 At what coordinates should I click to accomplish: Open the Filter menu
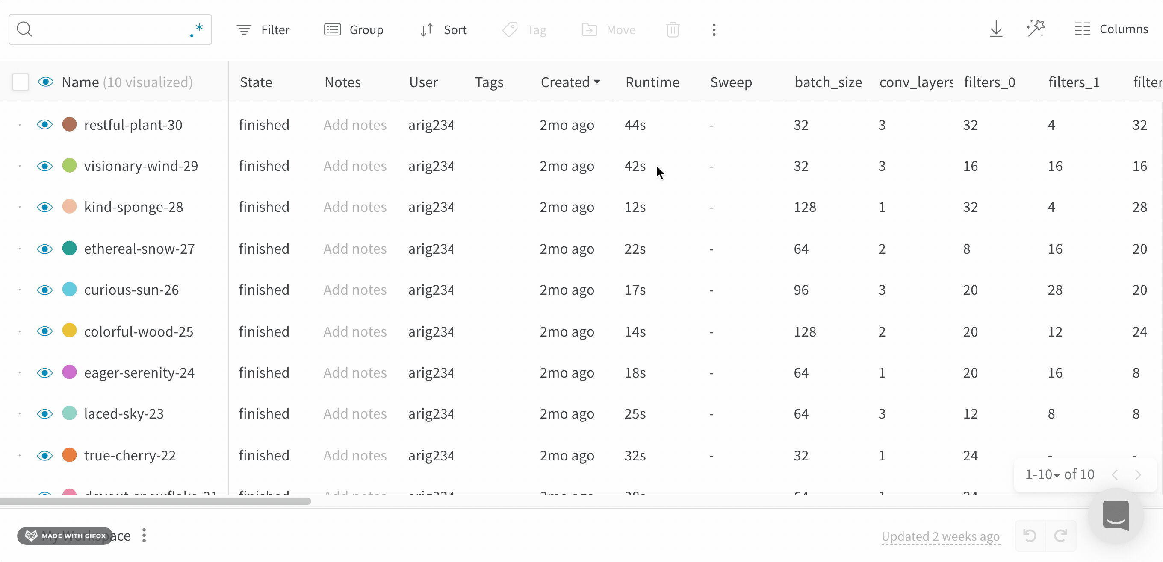pos(263,30)
